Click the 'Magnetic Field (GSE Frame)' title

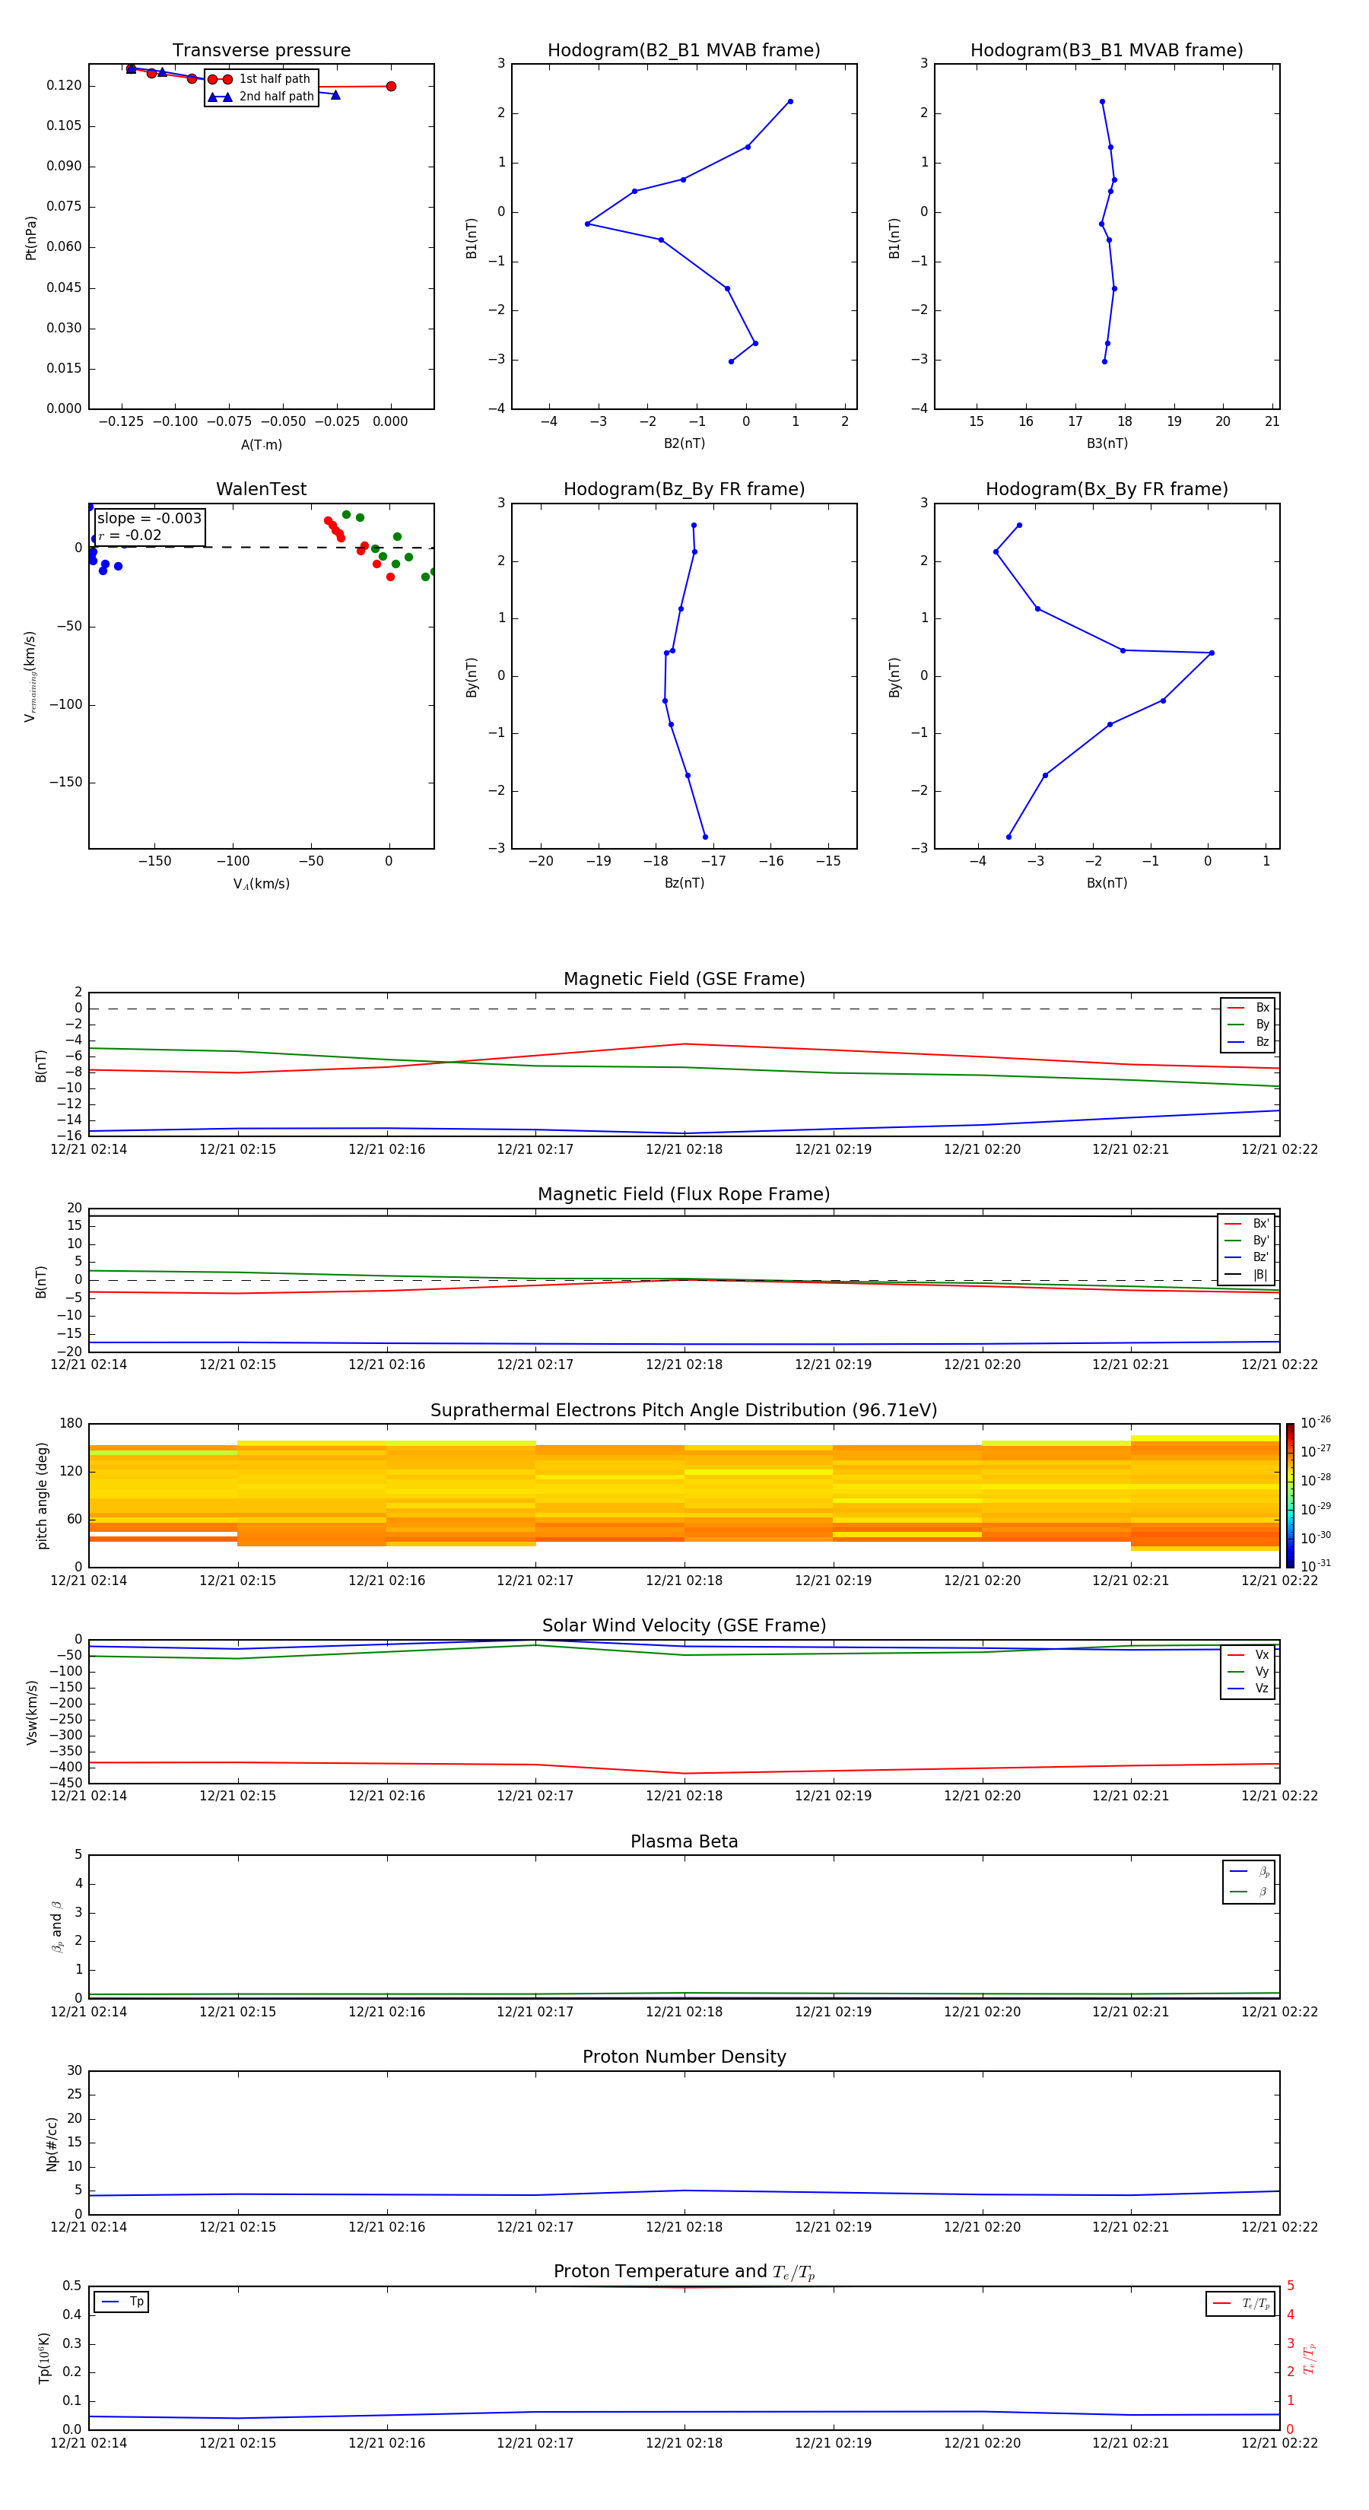(x=684, y=979)
